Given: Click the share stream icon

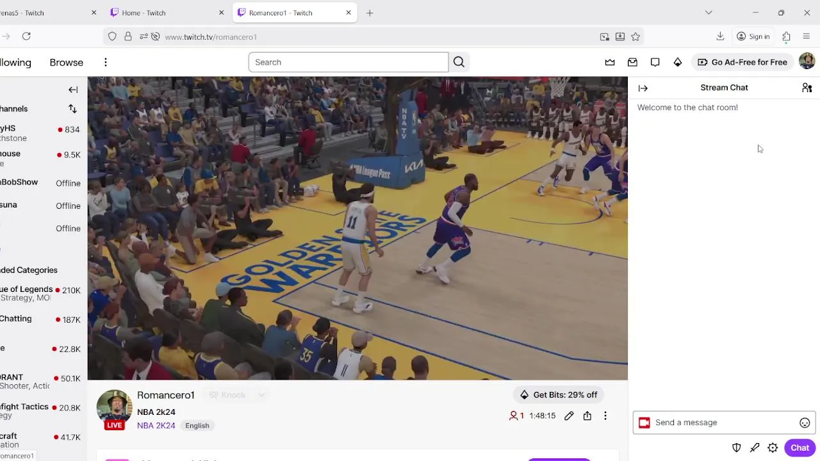Looking at the screenshot, I should (x=587, y=416).
